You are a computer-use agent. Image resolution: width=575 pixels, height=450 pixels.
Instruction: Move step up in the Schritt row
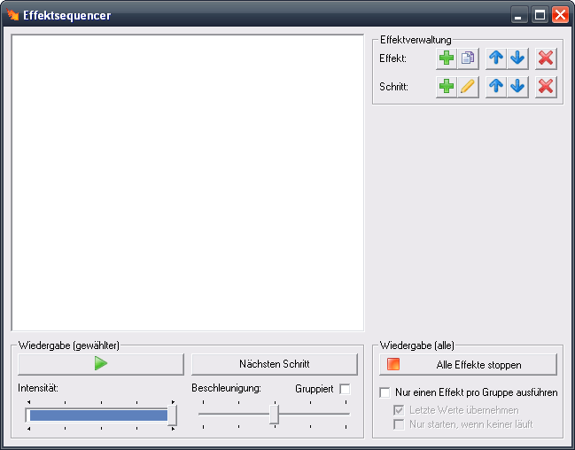tap(496, 87)
